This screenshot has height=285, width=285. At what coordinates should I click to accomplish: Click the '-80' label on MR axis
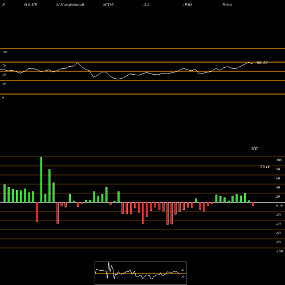pyautogui.click(x=278, y=242)
